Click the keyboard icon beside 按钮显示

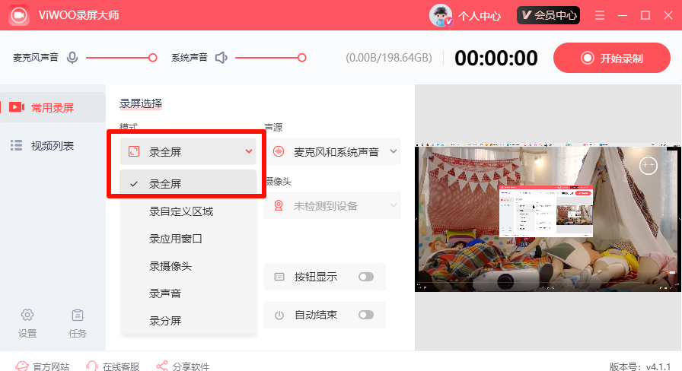pyautogui.click(x=279, y=277)
